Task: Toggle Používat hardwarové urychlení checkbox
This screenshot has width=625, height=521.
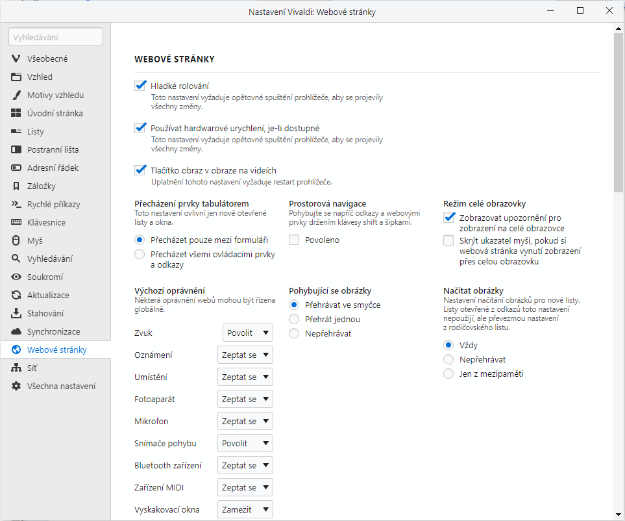Action: 140,128
